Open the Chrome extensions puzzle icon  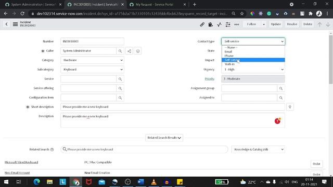[311, 14]
